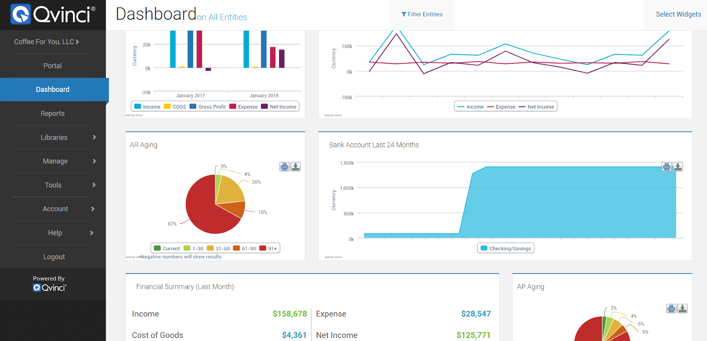Toggle 91+ slice in AR Aging legend
Viewport: 707px width, 341px height.
click(268, 248)
